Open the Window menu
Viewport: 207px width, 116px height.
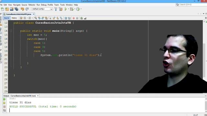coord(69,5)
